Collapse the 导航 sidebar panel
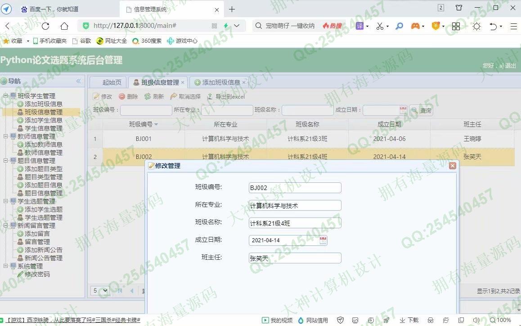The height and width of the screenshot is (326, 521). 78,81
